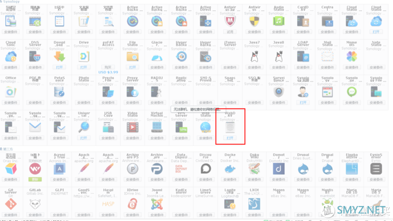Select the Archiware P5 icon

pyautogui.click(x=132, y=169)
